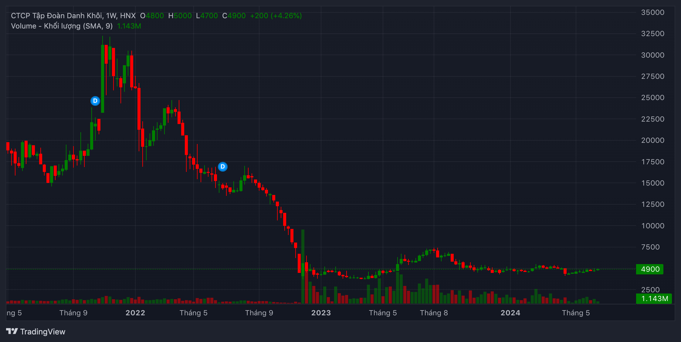Click the 32500 price axis label
This screenshot has width=681, height=342.
pyautogui.click(x=653, y=34)
